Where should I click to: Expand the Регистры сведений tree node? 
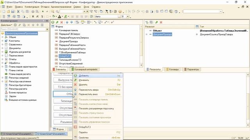click(2, 78)
